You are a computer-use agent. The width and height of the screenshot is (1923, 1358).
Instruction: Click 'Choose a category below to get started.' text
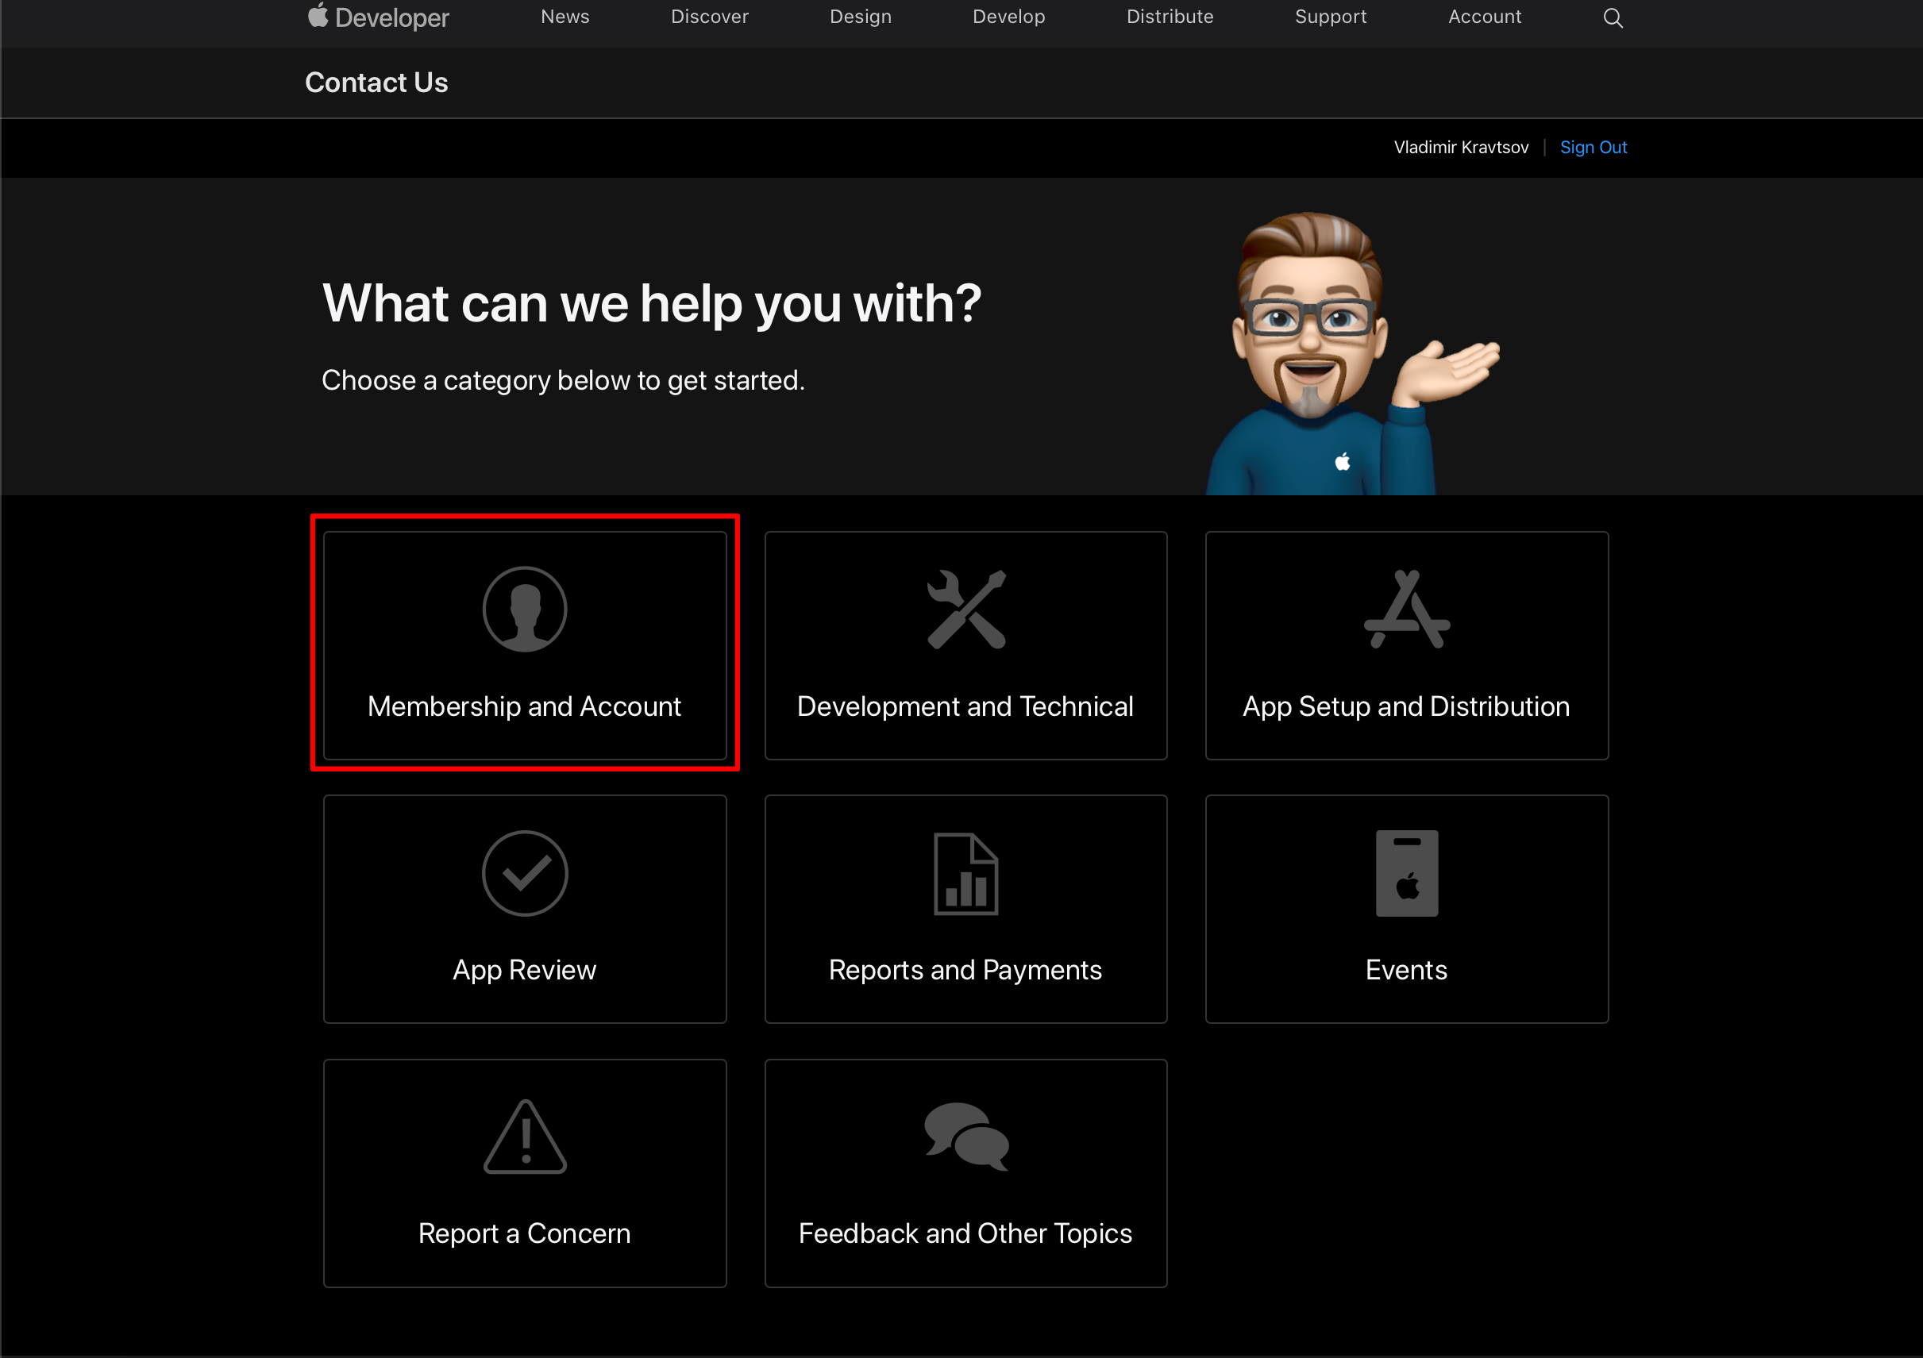[563, 381]
